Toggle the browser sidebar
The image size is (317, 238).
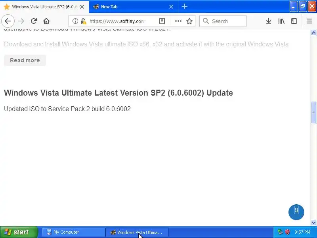pos(294,21)
